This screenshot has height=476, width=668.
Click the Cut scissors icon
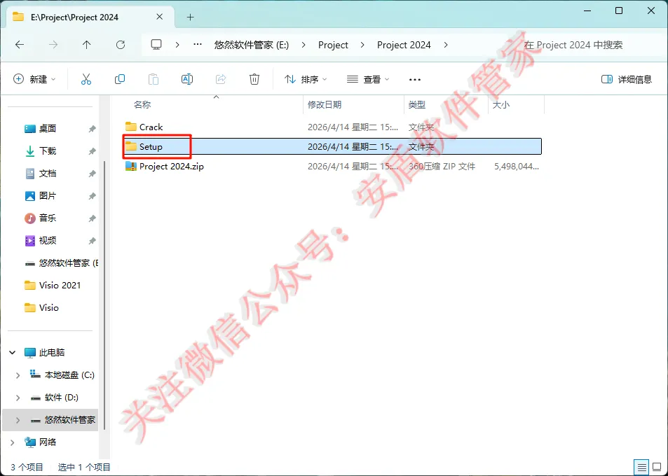click(x=86, y=79)
